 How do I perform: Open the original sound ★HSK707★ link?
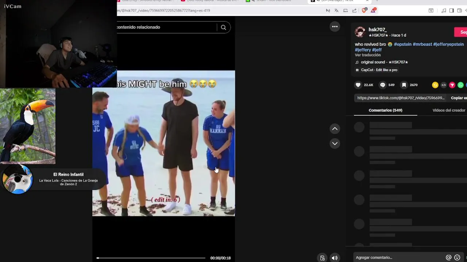384,62
